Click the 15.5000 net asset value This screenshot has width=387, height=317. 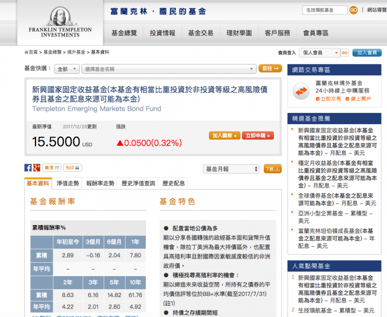56,142
